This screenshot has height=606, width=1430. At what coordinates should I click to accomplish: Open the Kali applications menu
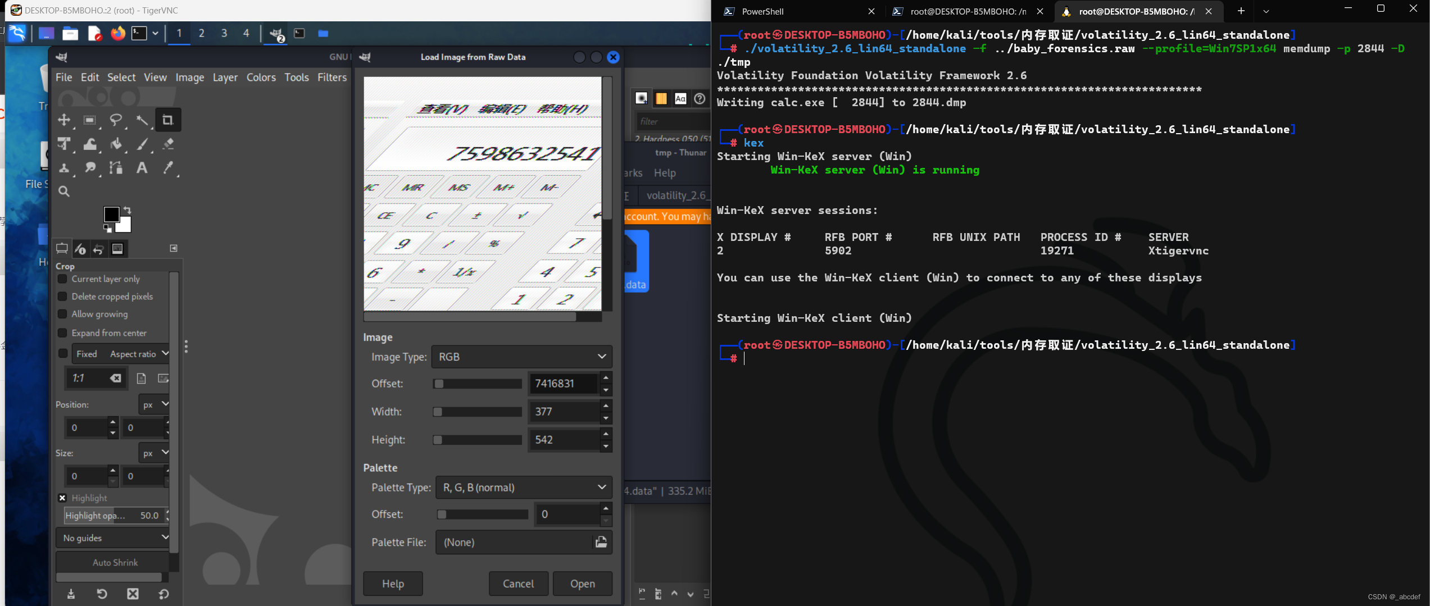click(x=18, y=34)
